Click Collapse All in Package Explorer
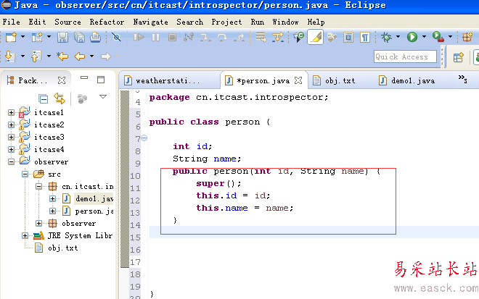Viewport: 479px width, 299px height. point(43,98)
